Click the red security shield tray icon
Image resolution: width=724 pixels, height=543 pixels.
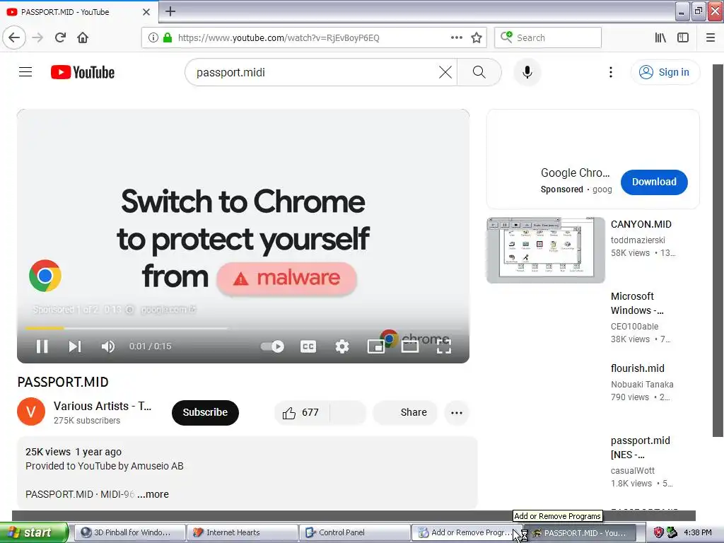pos(658,532)
